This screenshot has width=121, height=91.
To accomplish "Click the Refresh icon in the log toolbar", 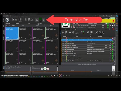I will (88, 33).
